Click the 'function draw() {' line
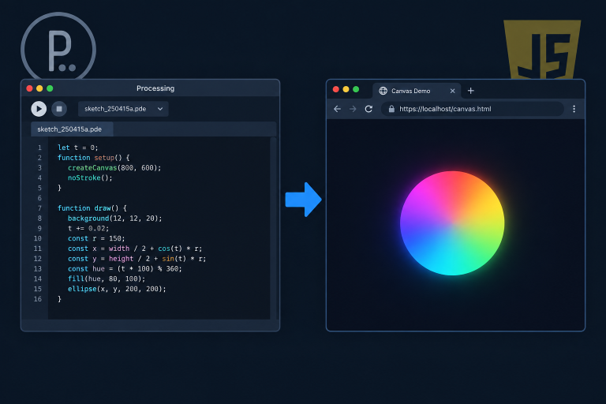Viewport: 606px width, 404px height. pyautogui.click(x=92, y=208)
